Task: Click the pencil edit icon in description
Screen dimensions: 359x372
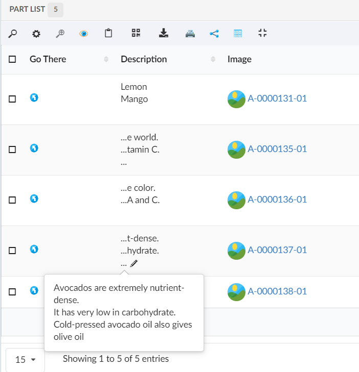Action: (134, 263)
